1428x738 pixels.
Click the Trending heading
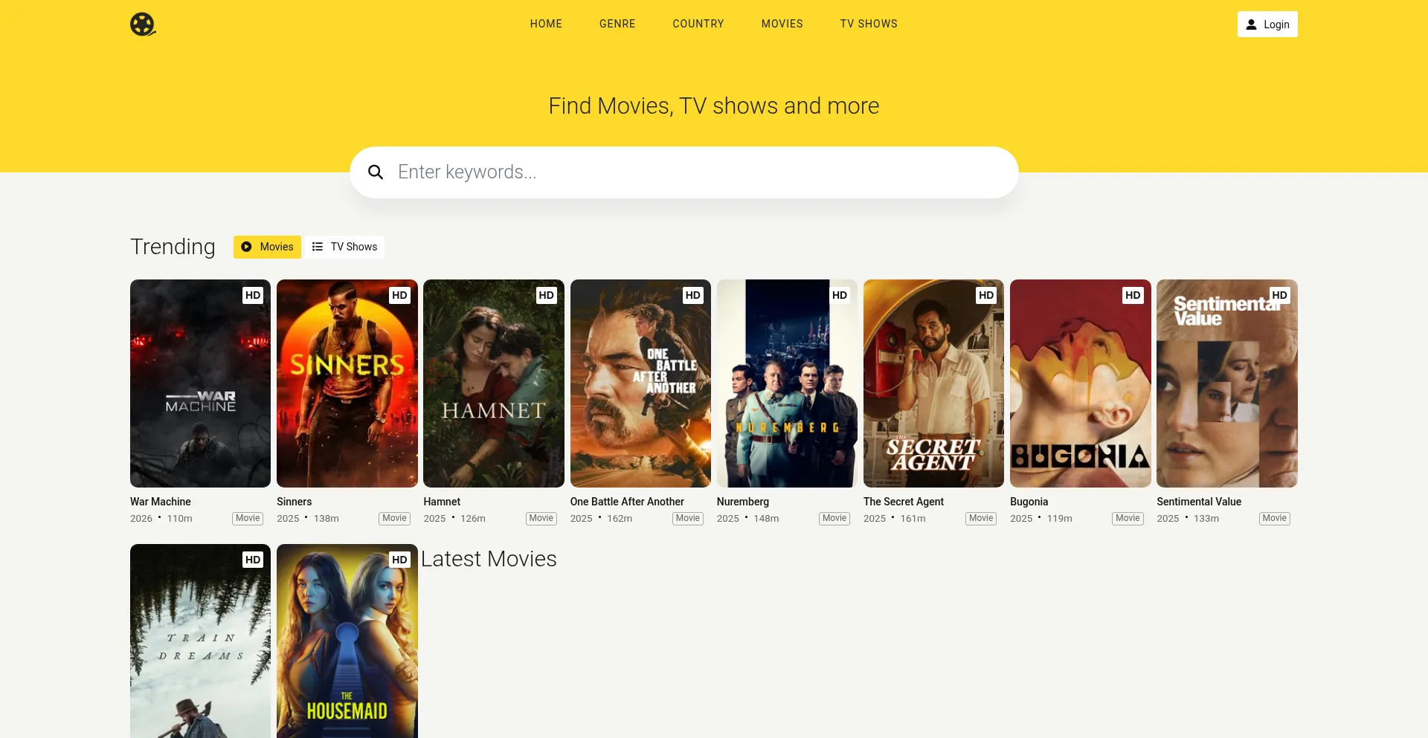click(x=173, y=247)
